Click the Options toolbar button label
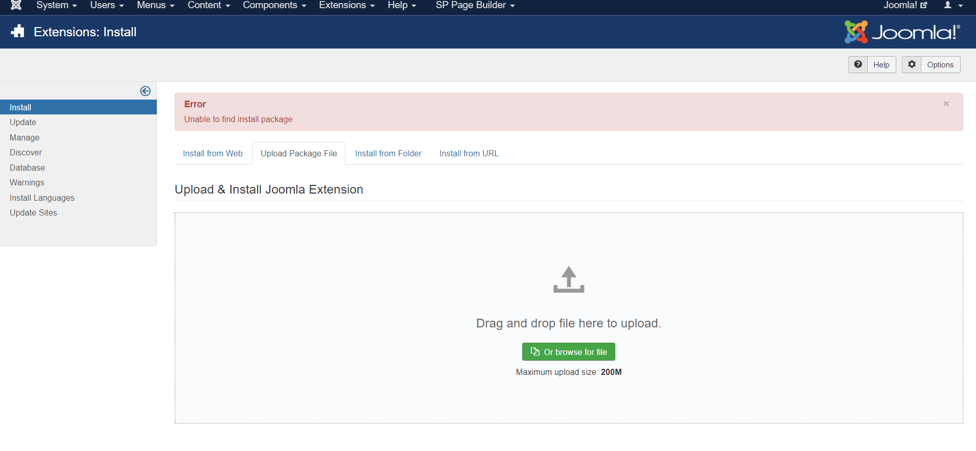This screenshot has width=976, height=451. 940,65
